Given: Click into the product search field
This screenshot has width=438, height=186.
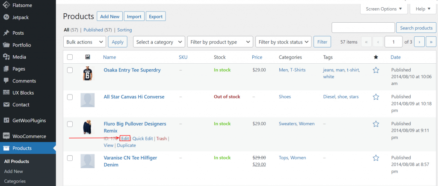Looking at the screenshot, I should [x=363, y=28].
